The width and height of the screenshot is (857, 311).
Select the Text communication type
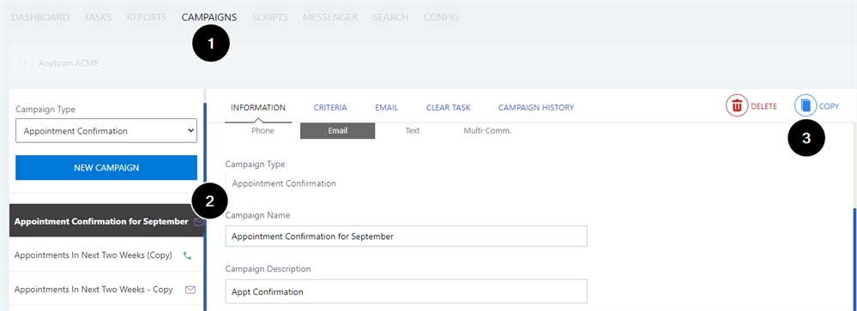pos(413,131)
